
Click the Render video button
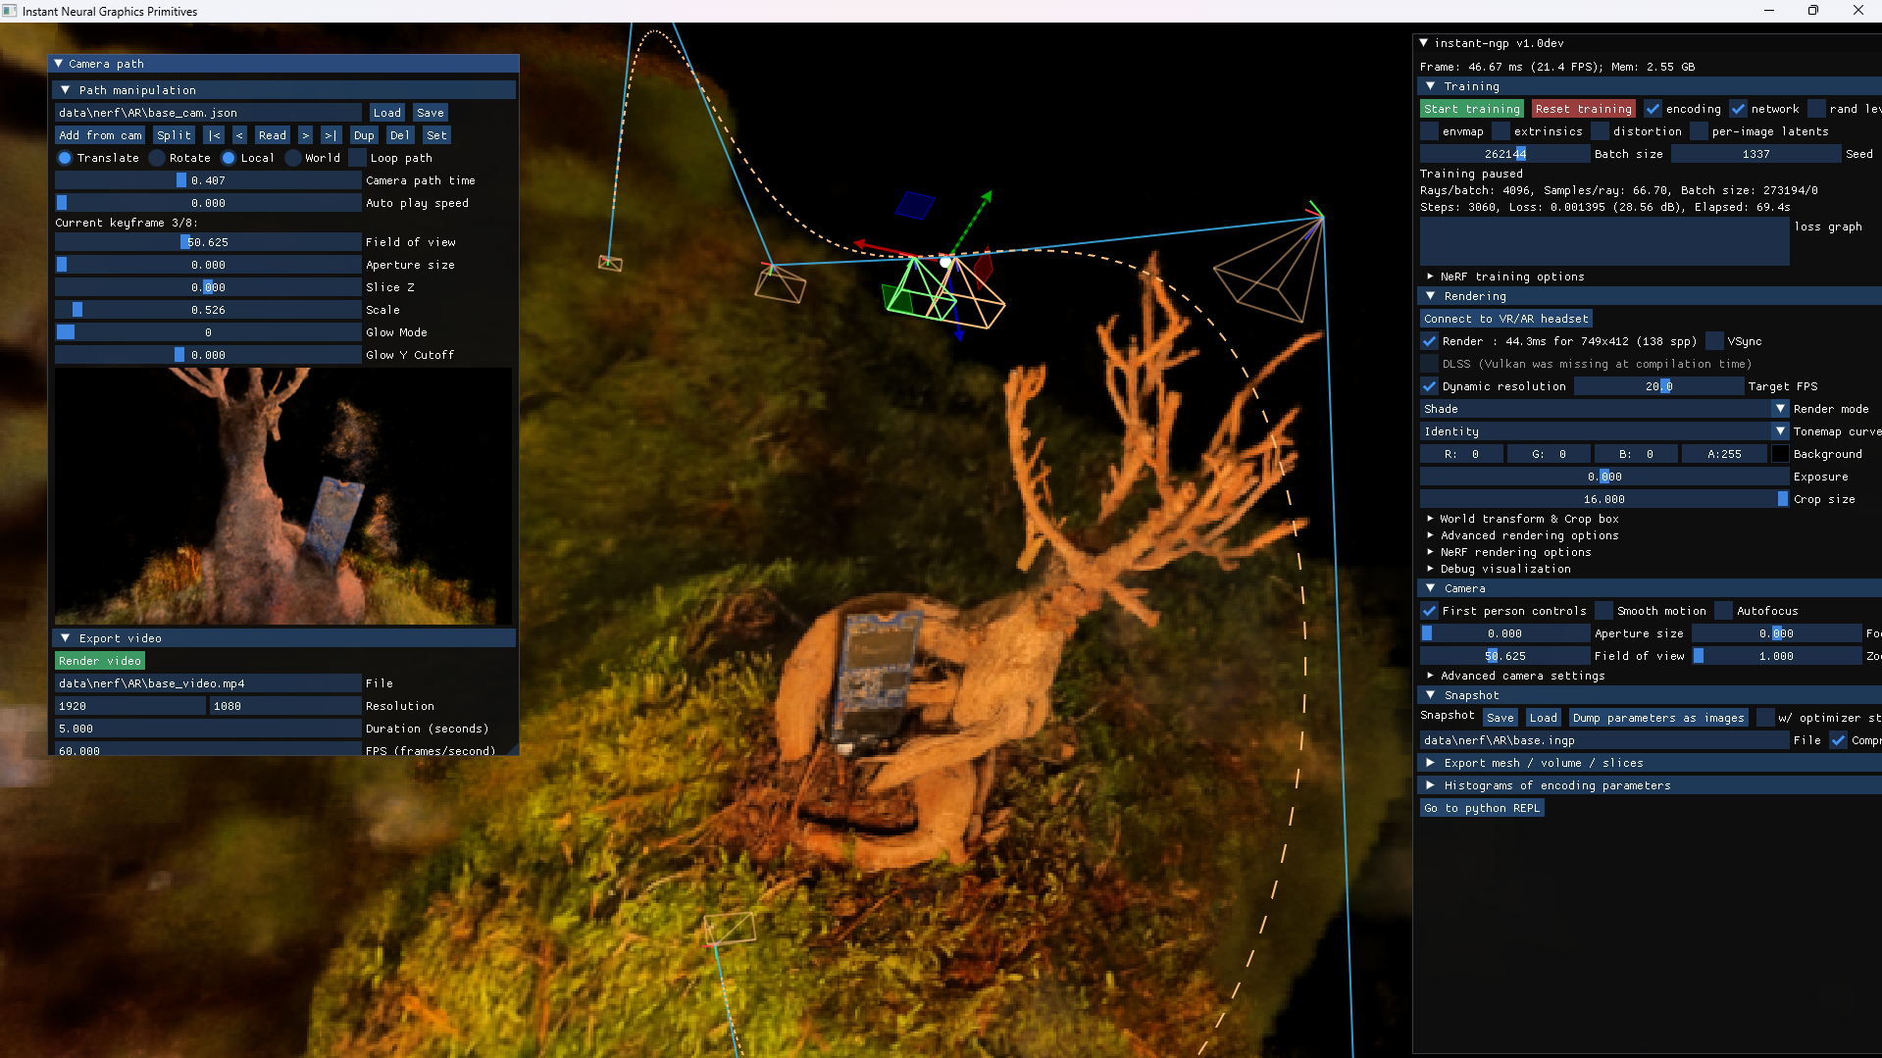pyautogui.click(x=100, y=661)
